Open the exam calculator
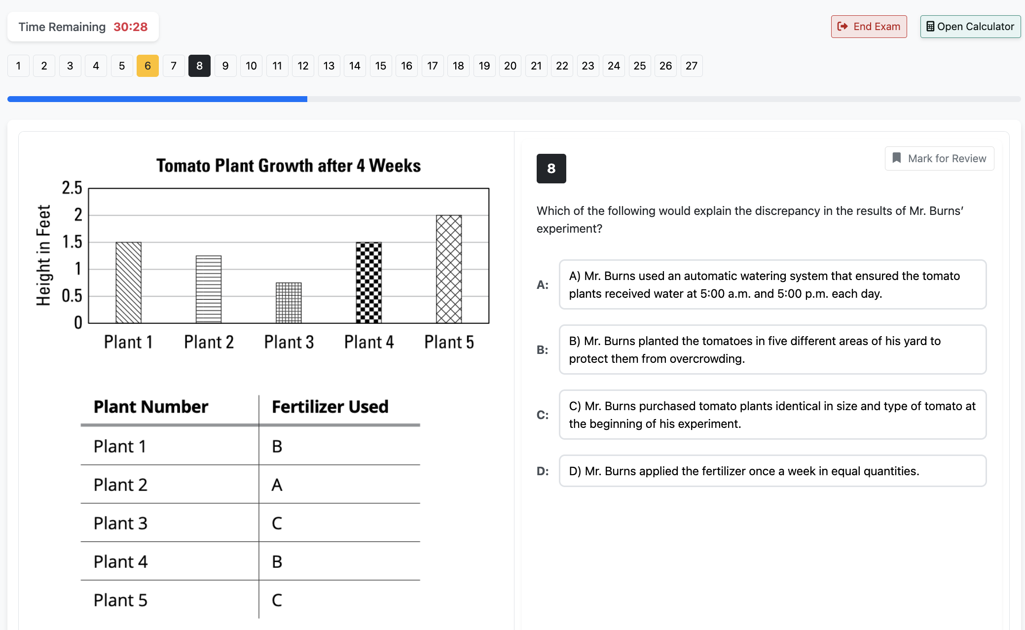The height and width of the screenshot is (630, 1025). [970, 26]
